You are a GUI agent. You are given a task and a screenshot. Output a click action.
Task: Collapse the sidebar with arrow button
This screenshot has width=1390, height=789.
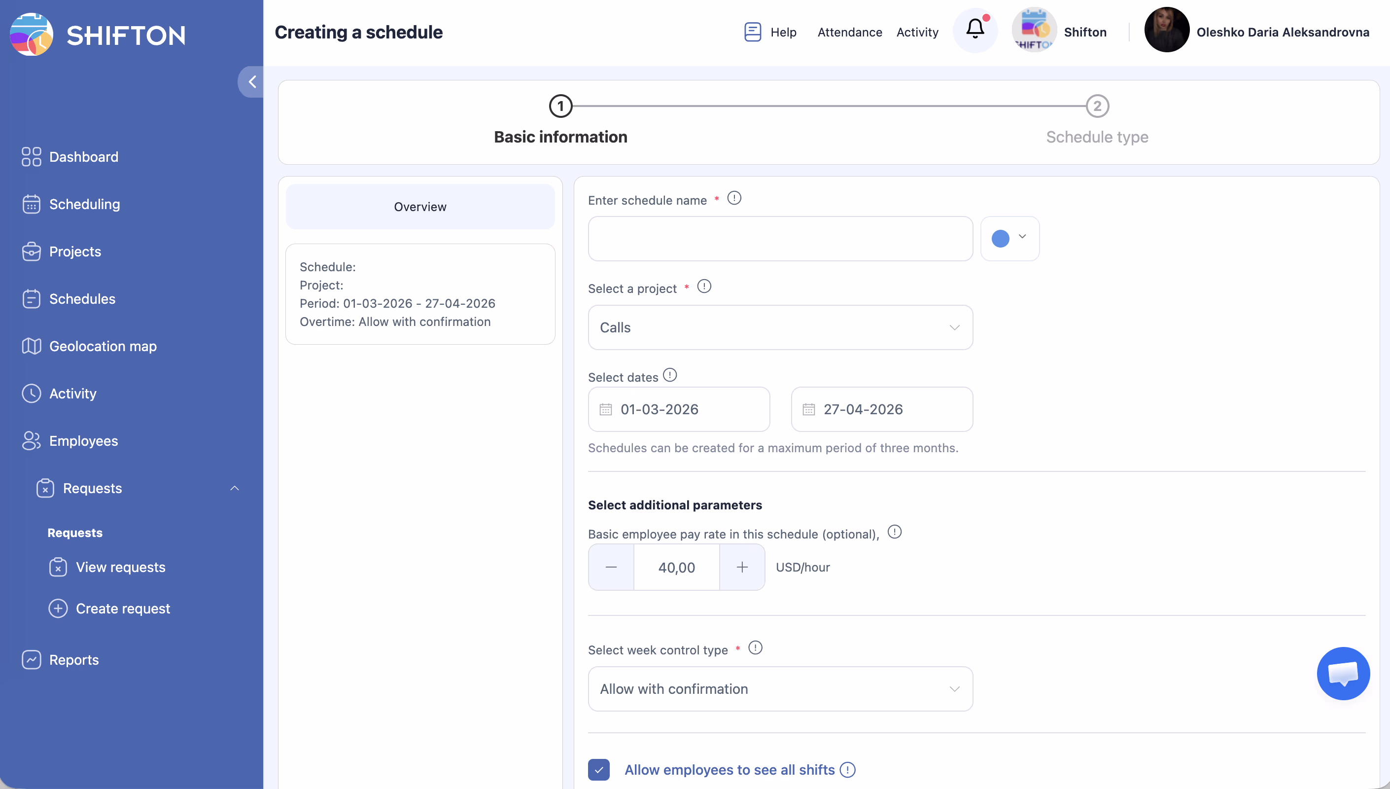pos(252,82)
